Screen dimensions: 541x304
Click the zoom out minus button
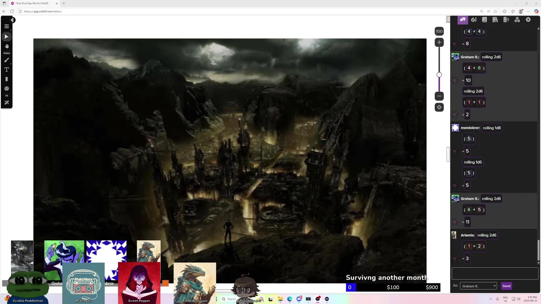[x=439, y=96]
